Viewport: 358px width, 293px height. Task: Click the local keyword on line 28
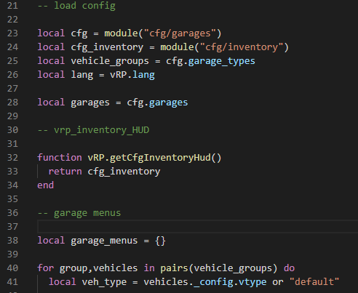pyautogui.click(x=51, y=103)
